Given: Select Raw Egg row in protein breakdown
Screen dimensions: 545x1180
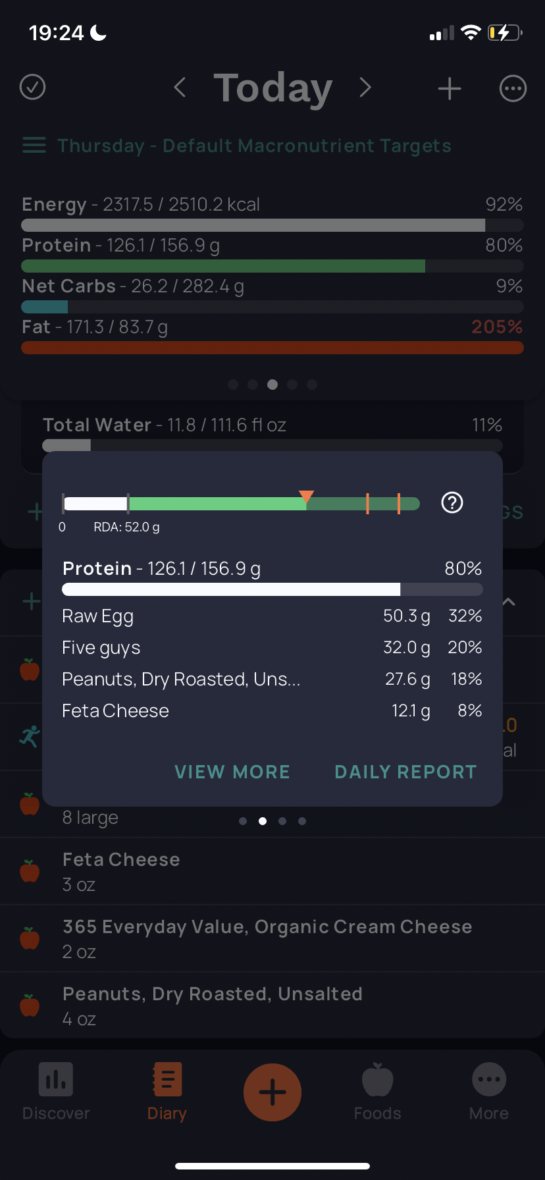Looking at the screenshot, I should pyautogui.click(x=272, y=616).
